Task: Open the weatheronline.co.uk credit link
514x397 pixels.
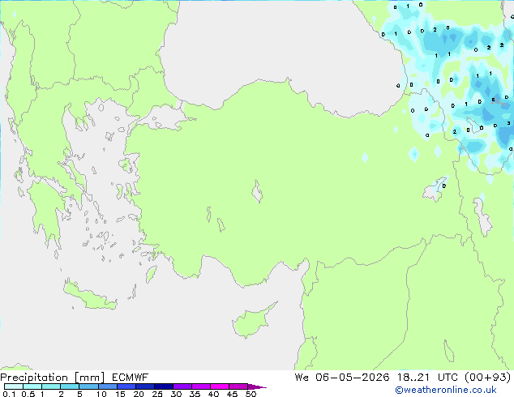Action: coord(446,390)
